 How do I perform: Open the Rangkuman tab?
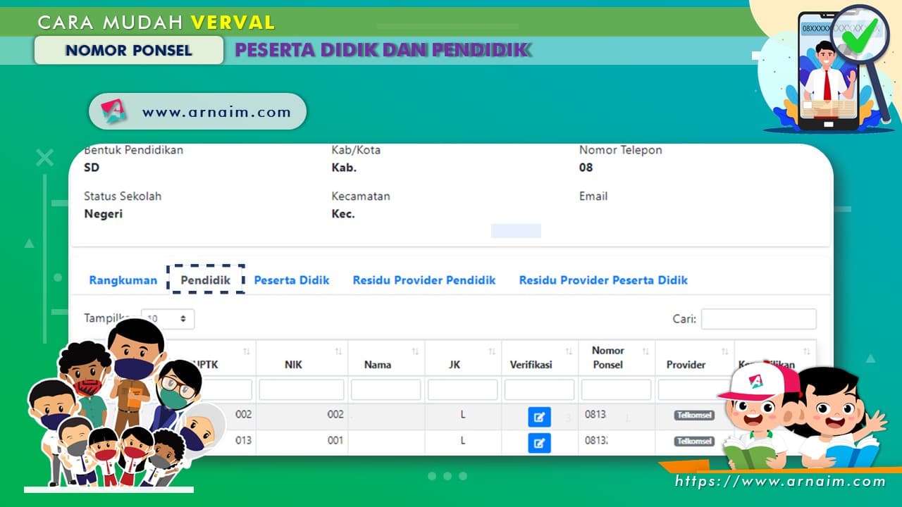pyautogui.click(x=123, y=280)
